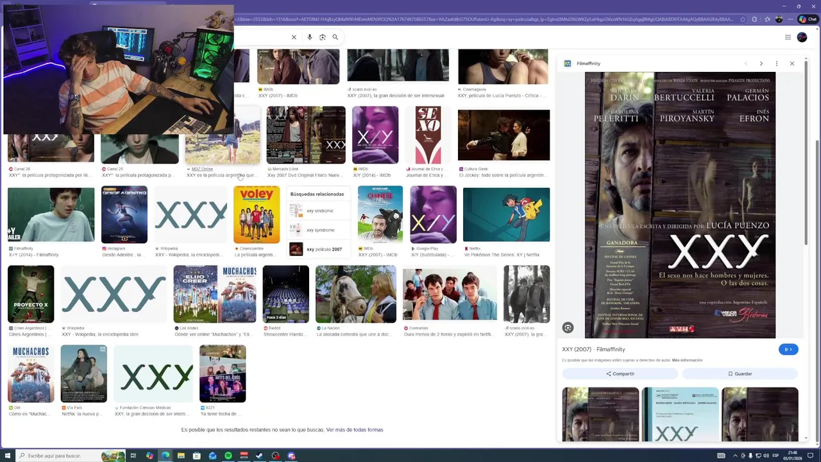The width and height of the screenshot is (821, 462).
Task: Open more options menu in preview panel
Action: pos(776,64)
